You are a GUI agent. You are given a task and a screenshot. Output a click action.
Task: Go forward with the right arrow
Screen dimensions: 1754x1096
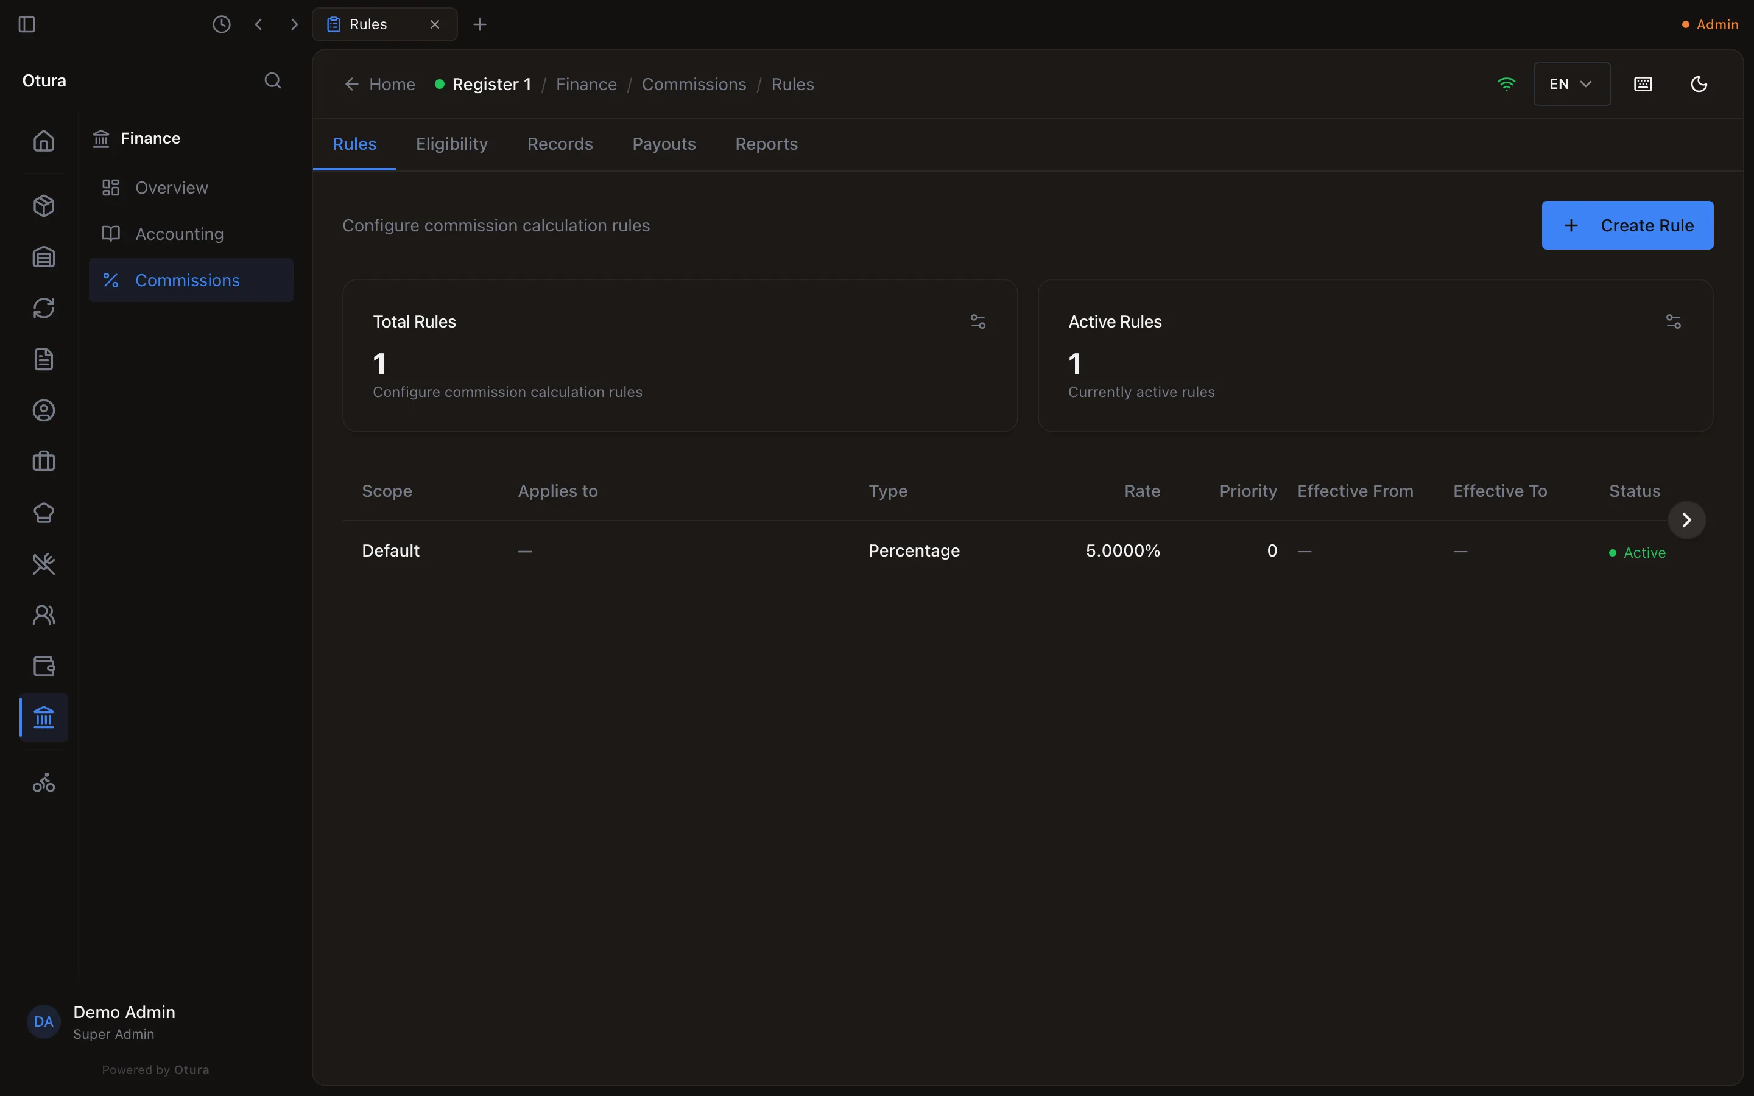[x=294, y=24]
